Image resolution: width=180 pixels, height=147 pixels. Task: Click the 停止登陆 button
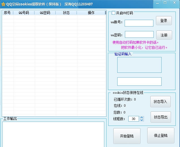(161, 135)
